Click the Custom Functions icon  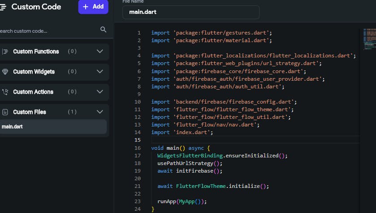[5, 52]
